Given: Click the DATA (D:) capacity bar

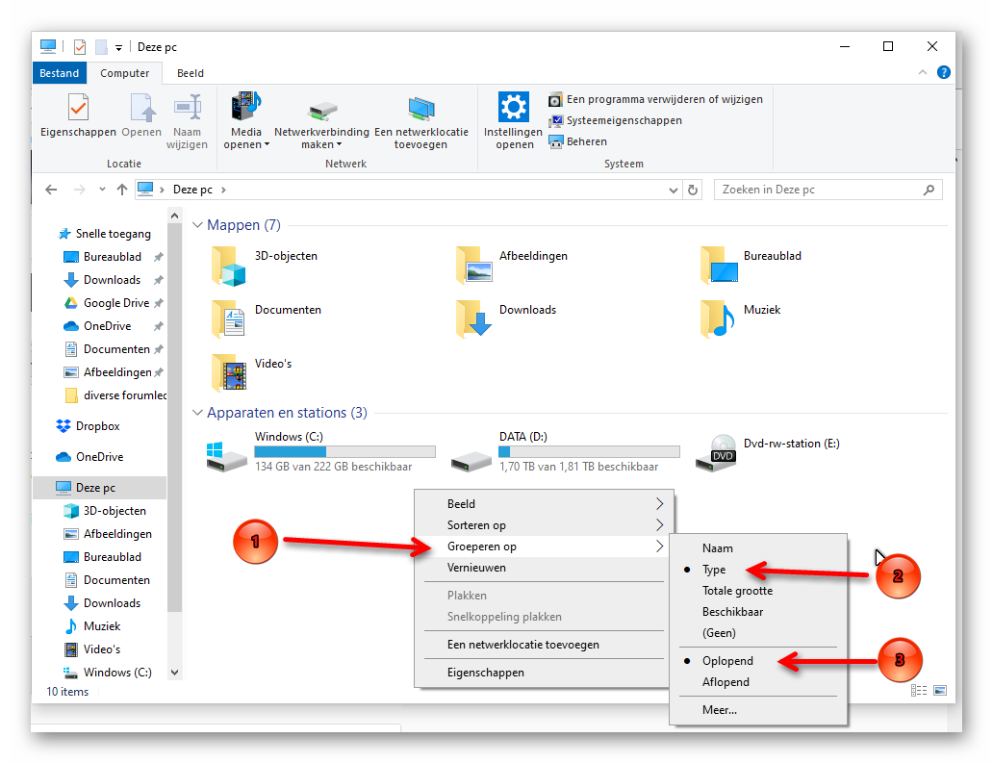Looking at the screenshot, I should [589, 451].
